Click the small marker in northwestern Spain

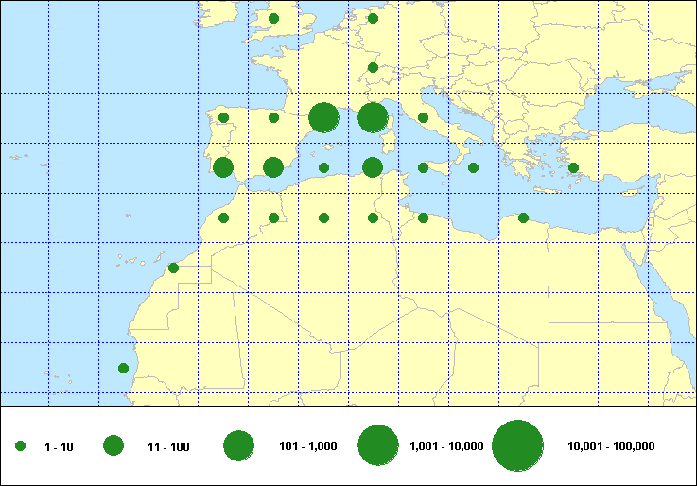coord(223,118)
